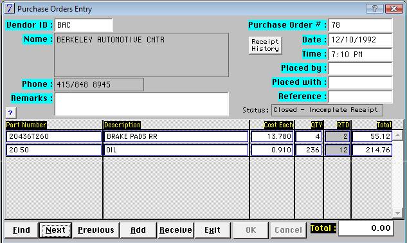Click cost each cell 13.780
This screenshot has height=243, width=407.
pyautogui.click(x=272, y=136)
